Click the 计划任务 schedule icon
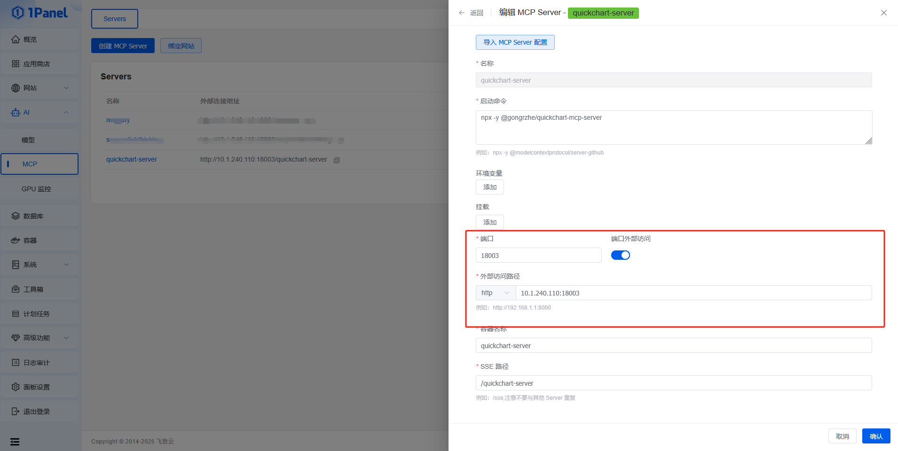 coord(16,314)
